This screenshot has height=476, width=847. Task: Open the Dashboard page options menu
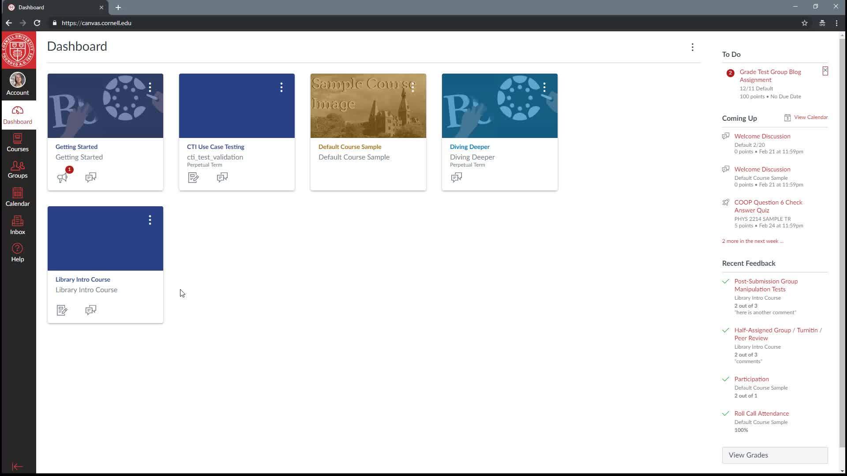pos(692,47)
